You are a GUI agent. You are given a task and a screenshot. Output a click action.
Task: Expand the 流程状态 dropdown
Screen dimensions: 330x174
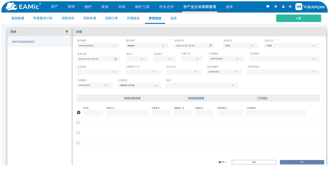255,46
